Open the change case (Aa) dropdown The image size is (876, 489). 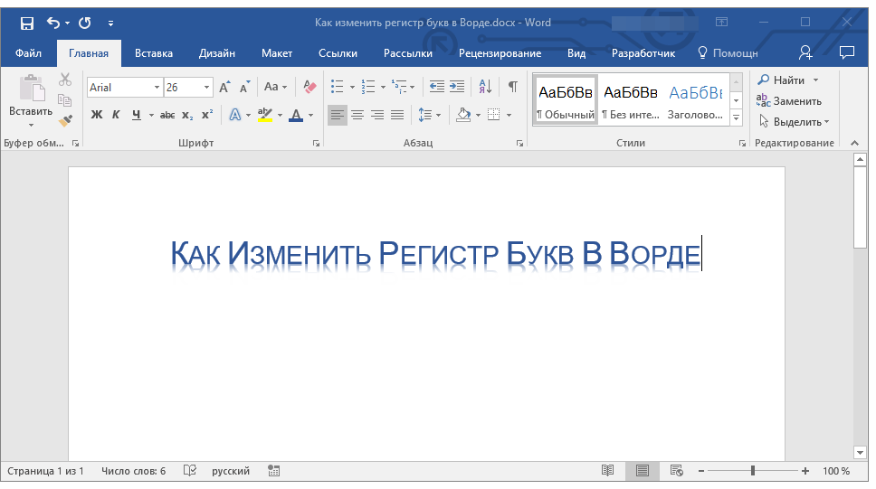pyautogui.click(x=275, y=87)
